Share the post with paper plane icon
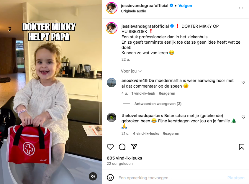 point(134,147)
